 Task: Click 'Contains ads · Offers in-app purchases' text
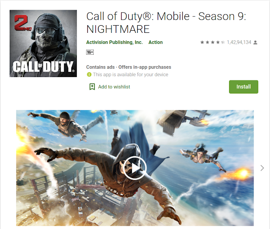pyautogui.click(x=129, y=67)
